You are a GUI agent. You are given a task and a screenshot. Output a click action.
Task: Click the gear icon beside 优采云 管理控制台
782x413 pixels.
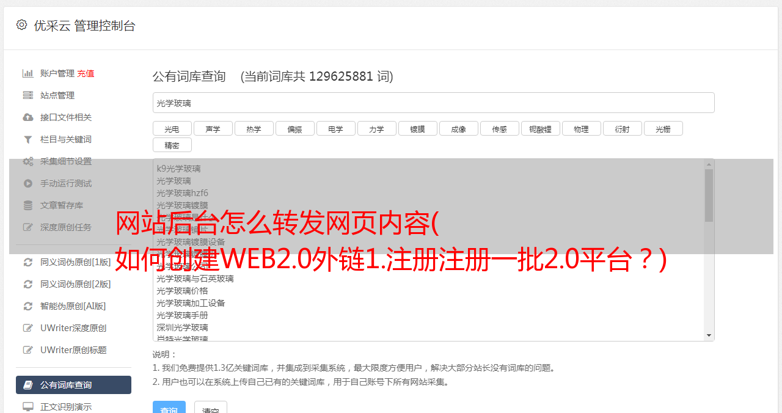22,25
